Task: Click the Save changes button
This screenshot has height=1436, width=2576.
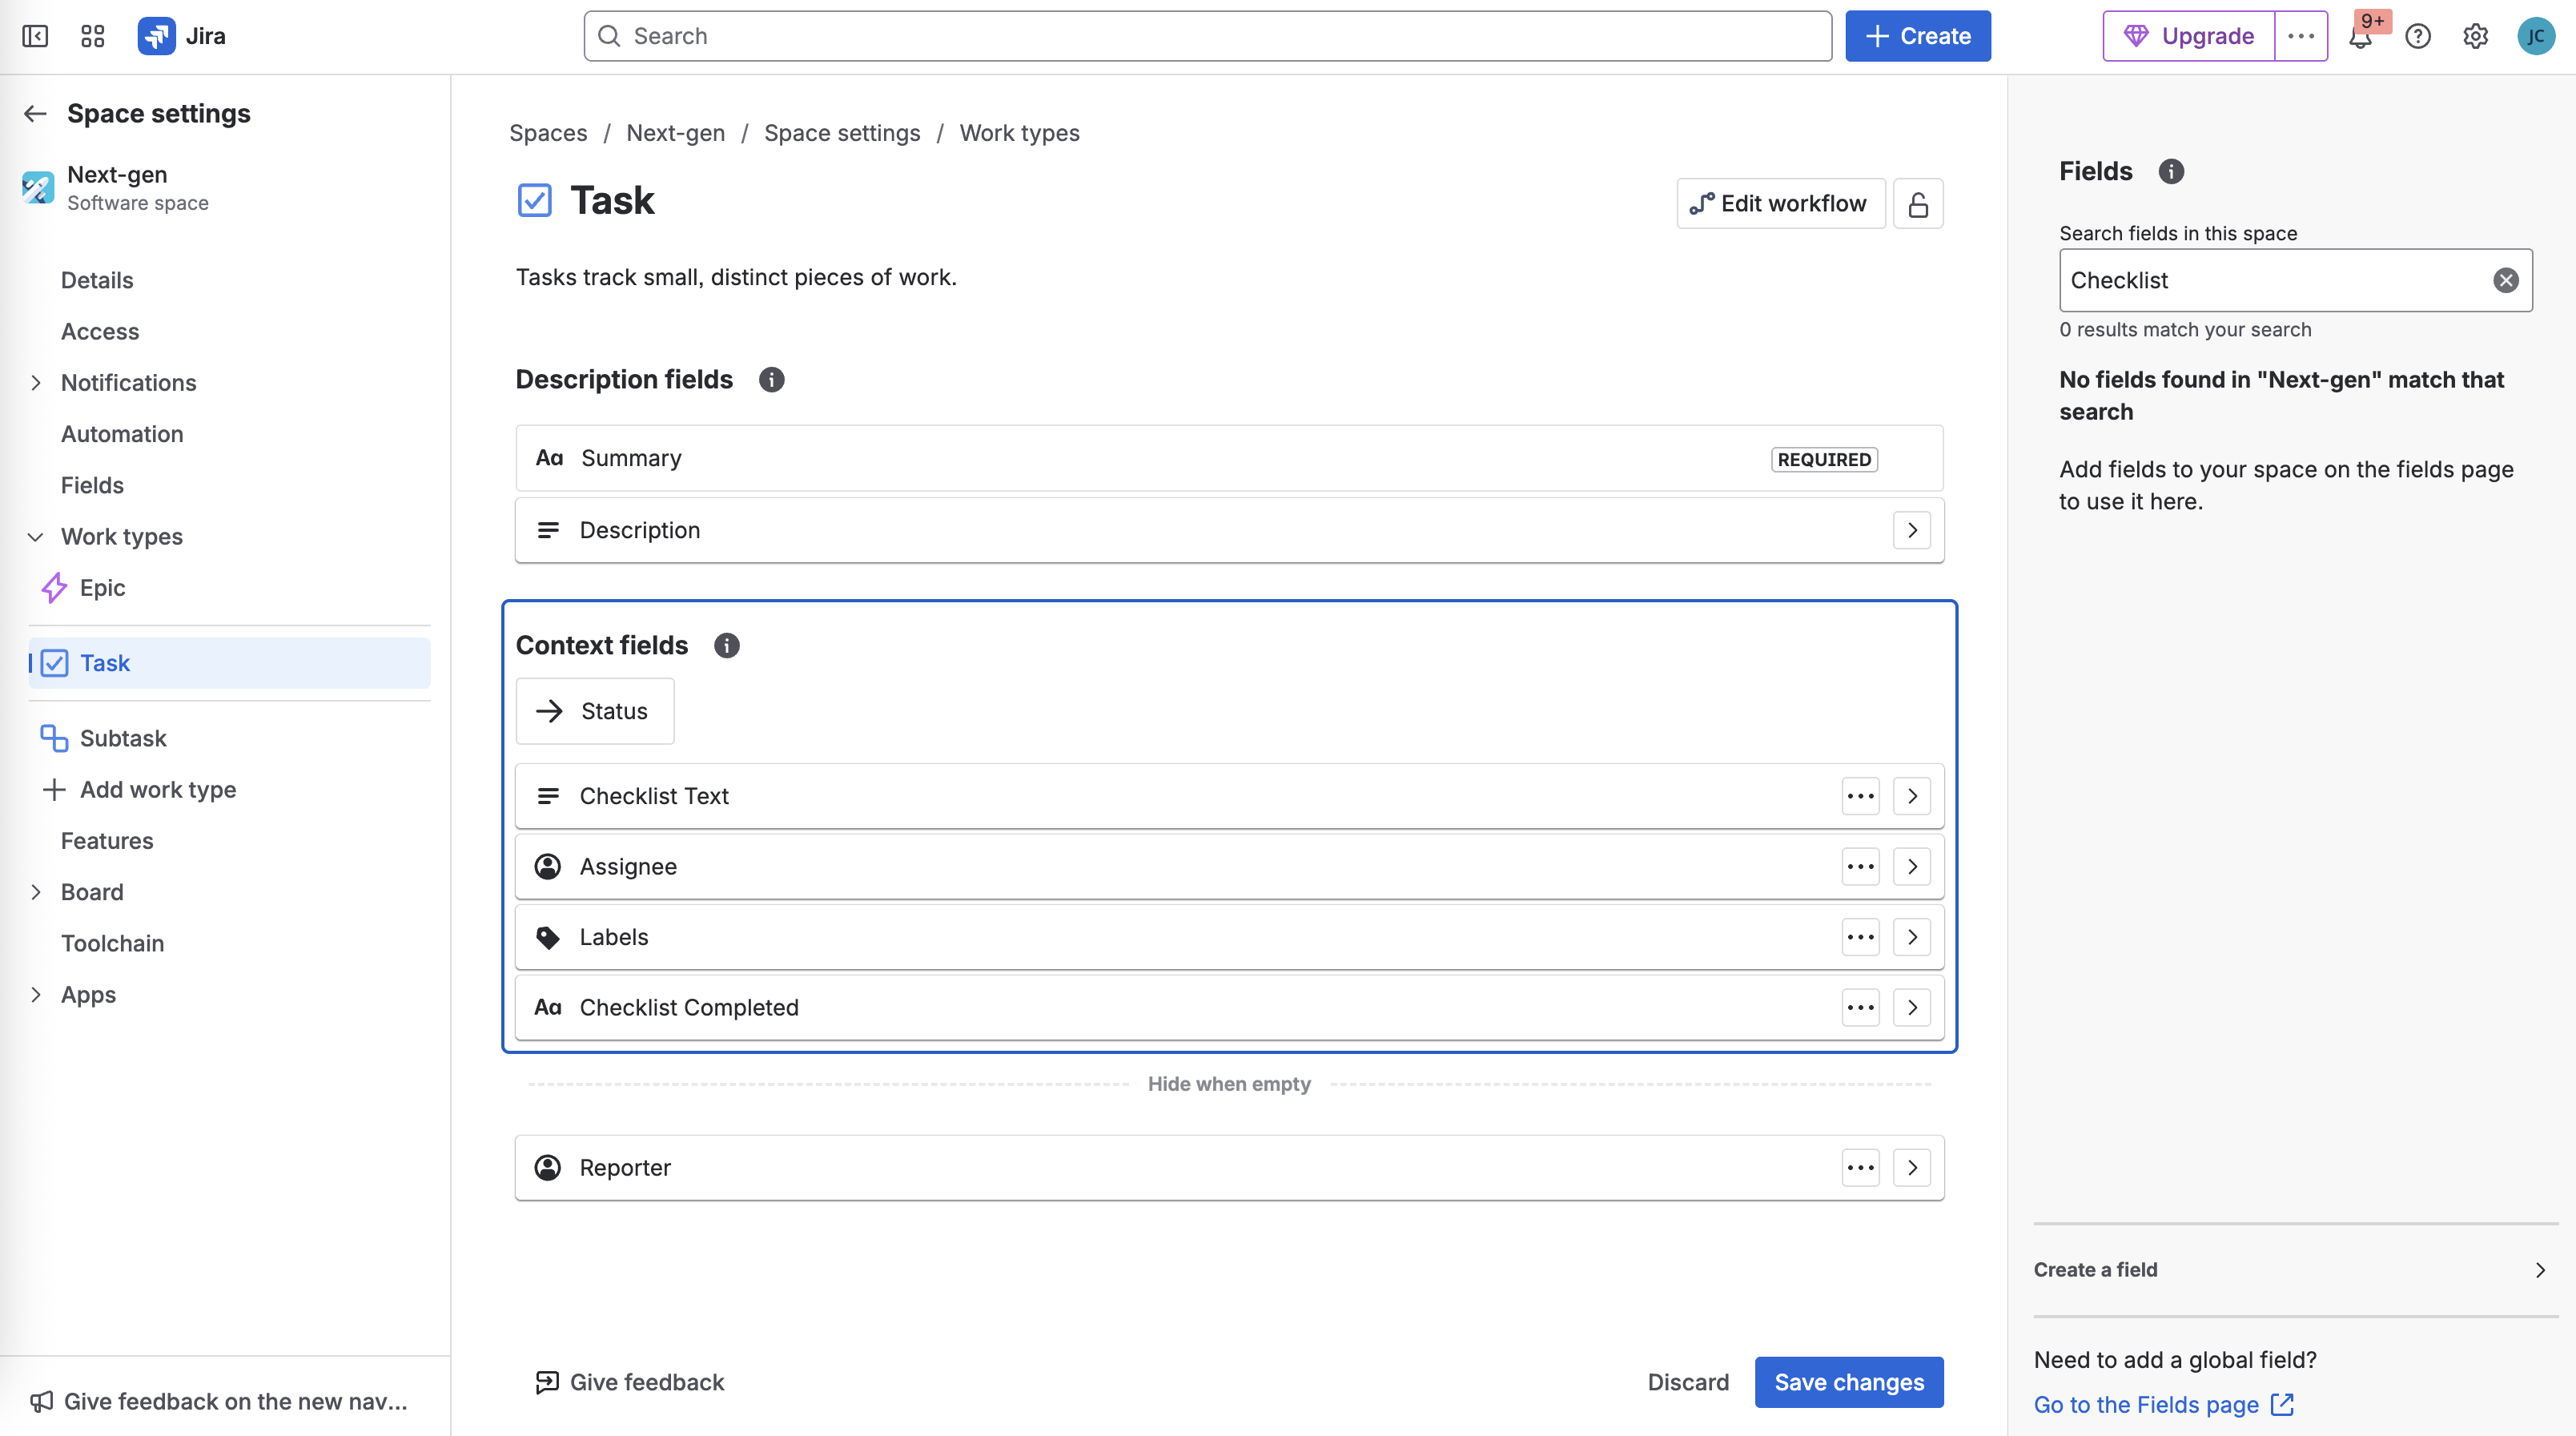Action: [1848, 1382]
